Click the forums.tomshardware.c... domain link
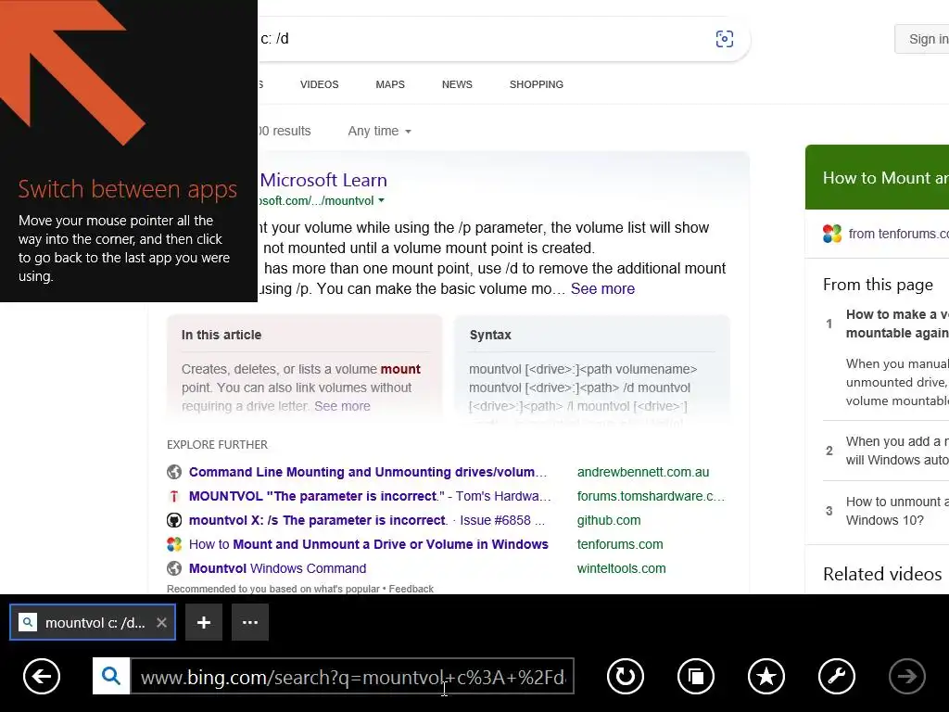The image size is (949, 712). point(651,497)
